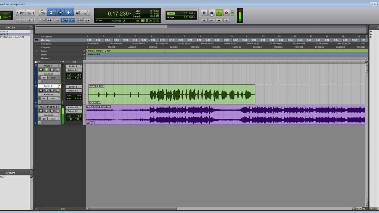The image size is (379, 213).
Task: Arm the transport Record button
Action: (226, 13)
